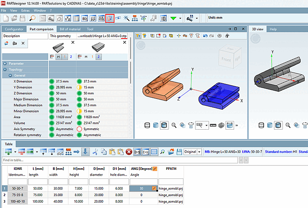Switch to the Help tab
Viewport: 308px width, 208px height.
coord(273,29)
